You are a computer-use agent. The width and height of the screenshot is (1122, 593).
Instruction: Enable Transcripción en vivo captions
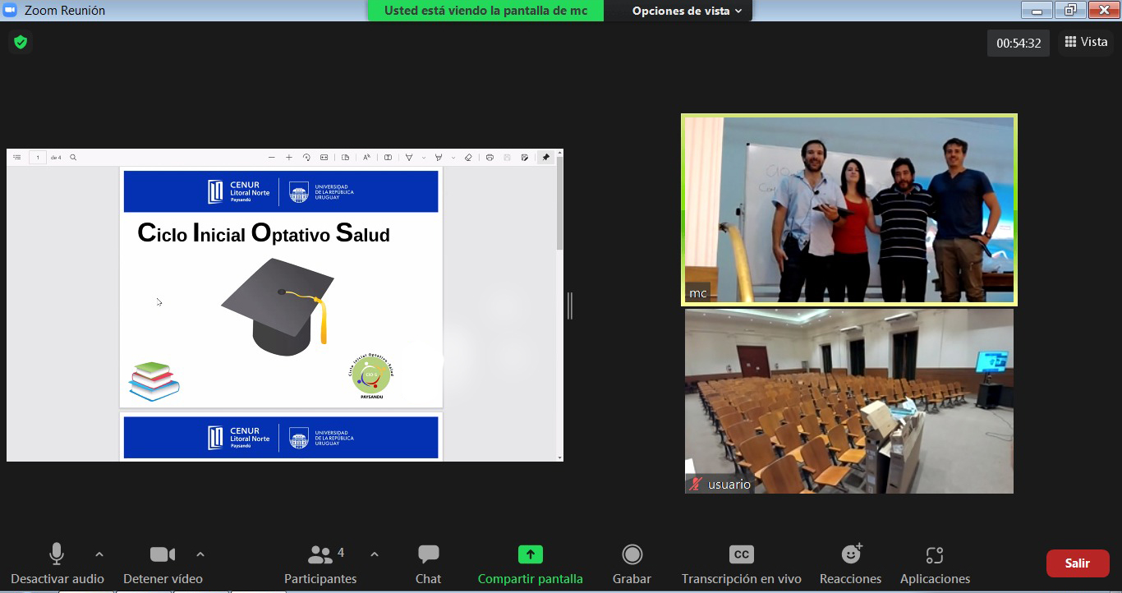pyautogui.click(x=741, y=563)
